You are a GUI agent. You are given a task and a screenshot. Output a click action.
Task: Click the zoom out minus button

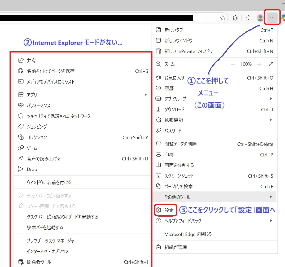[x=233, y=64]
